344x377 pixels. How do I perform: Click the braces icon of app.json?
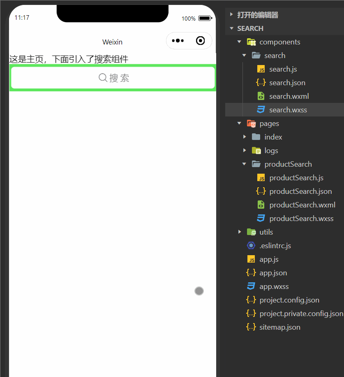tap(251, 272)
